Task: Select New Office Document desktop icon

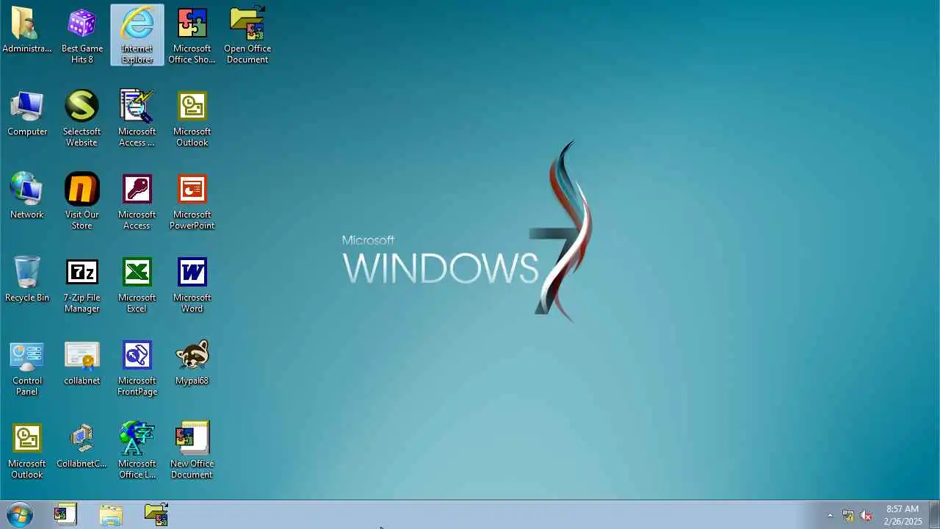Action: click(x=192, y=450)
